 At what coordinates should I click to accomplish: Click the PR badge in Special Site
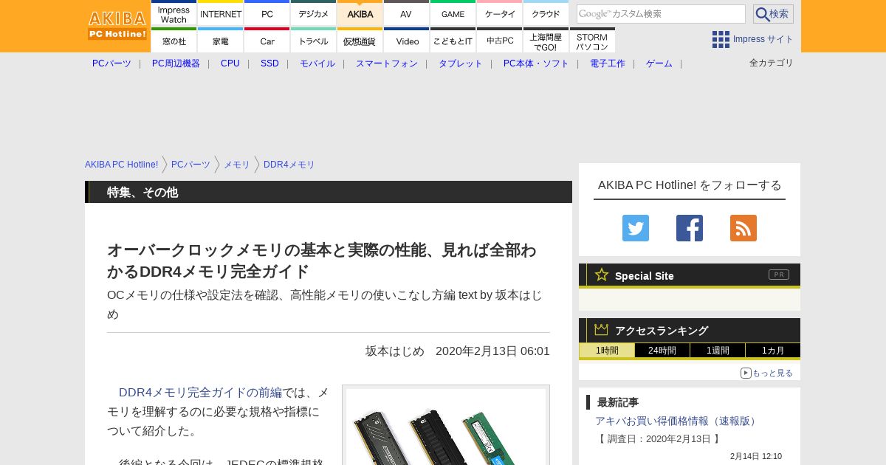(x=779, y=275)
